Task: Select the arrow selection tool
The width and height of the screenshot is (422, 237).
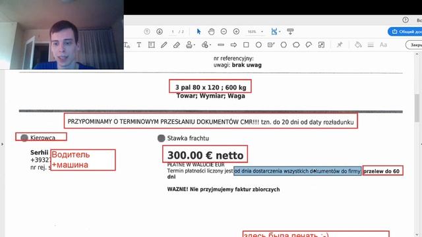Action: [198, 32]
